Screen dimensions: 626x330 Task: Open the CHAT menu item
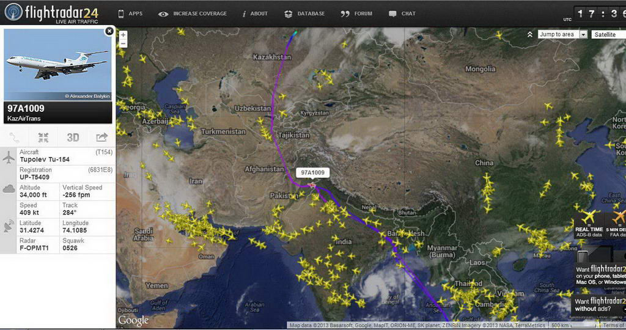(408, 13)
